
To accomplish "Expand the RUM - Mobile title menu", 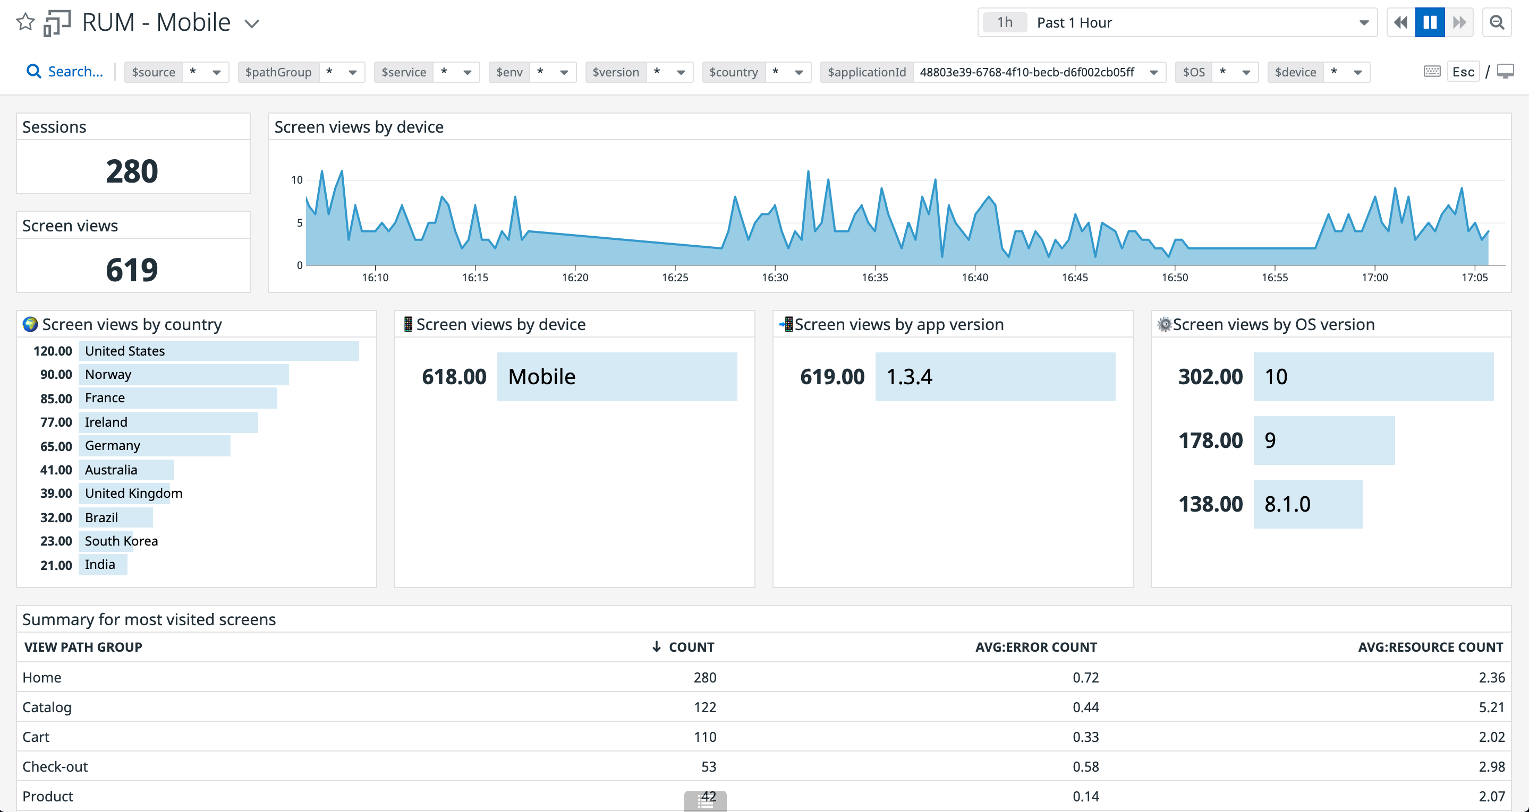I will (252, 24).
